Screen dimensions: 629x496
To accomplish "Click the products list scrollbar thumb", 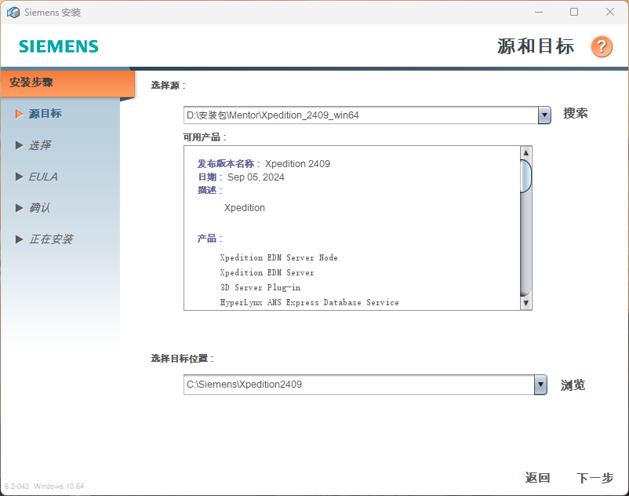I will click(525, 176).
